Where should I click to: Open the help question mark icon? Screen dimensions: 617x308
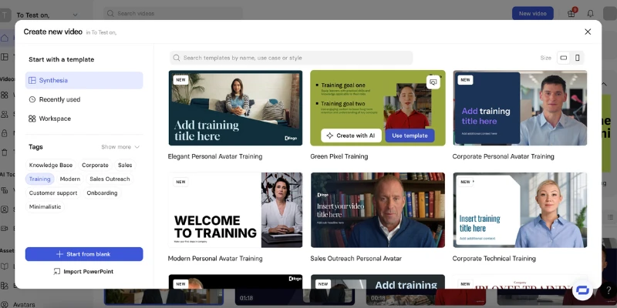pyautogui.click(x=609, y=290)
